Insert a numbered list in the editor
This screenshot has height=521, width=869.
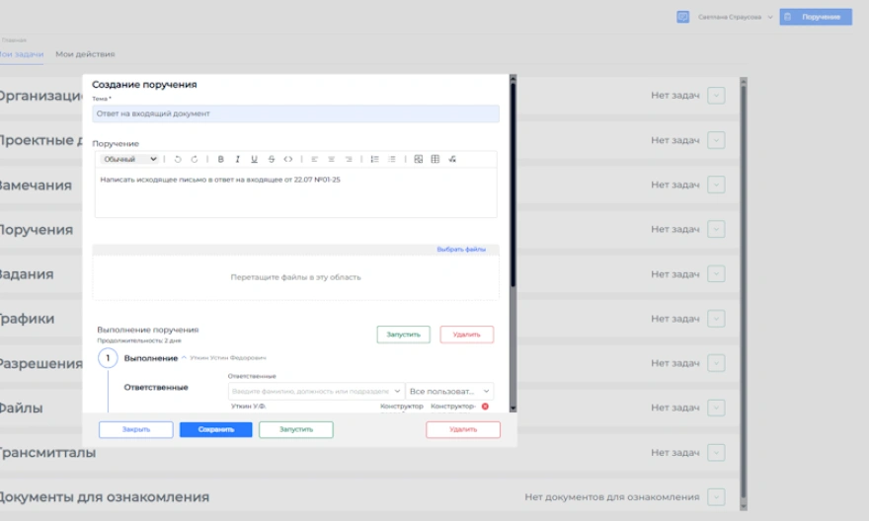pyautogui.click(x=374, y=160)
